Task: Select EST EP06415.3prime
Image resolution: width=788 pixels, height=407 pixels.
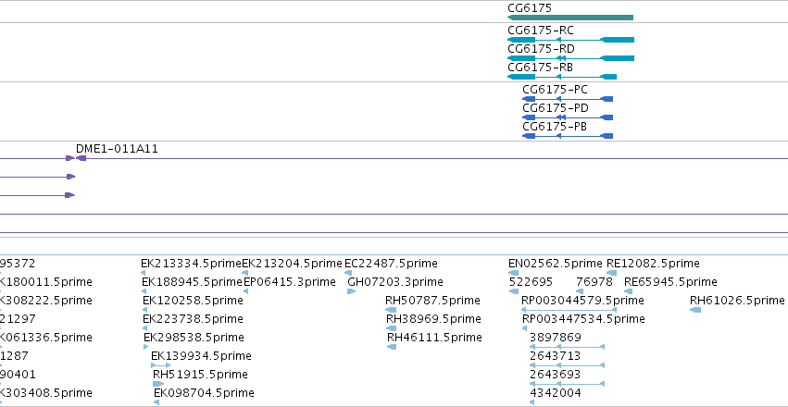Action: tap(246, 291)
